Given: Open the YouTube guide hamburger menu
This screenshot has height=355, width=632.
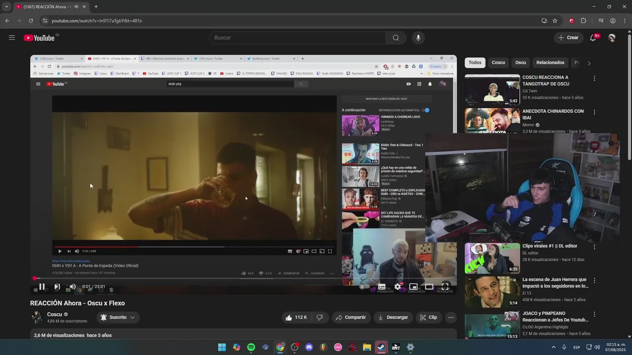Looking at the screenshot, I should click(x=12, y=37).
